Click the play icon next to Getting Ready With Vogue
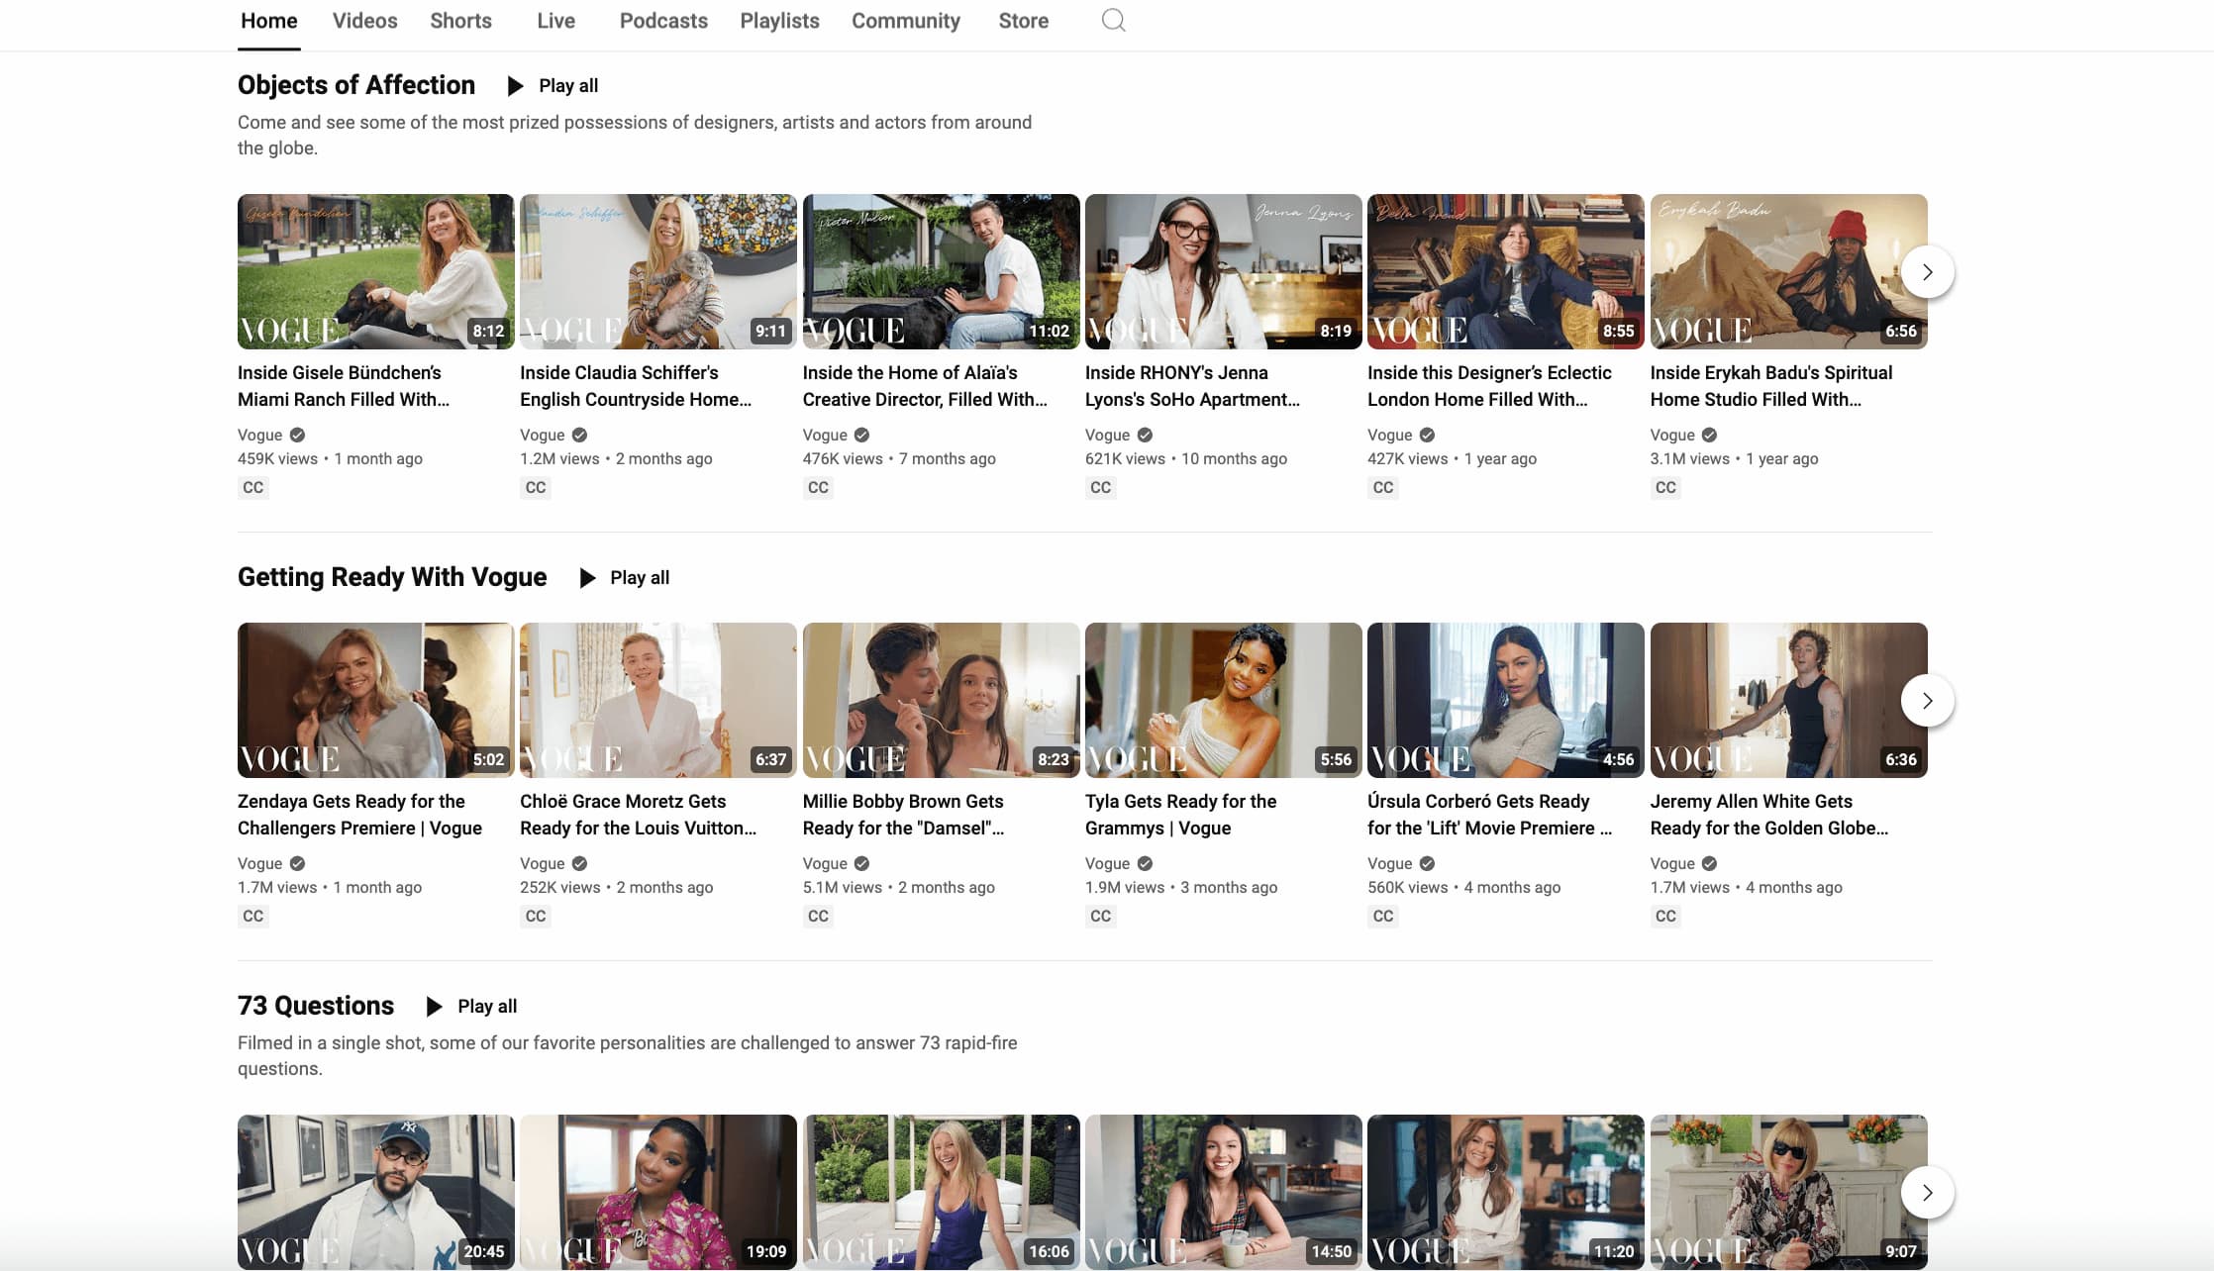Screen dimensions: 2214x1271 (x=586, y=577)
